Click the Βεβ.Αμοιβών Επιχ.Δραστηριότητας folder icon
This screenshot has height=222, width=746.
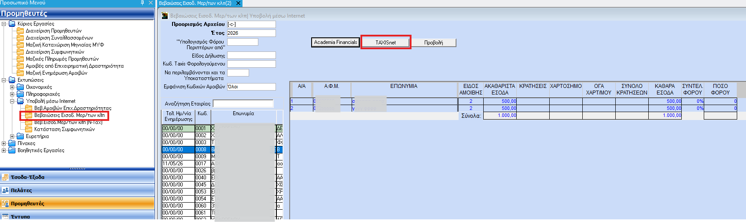[29, 108]
